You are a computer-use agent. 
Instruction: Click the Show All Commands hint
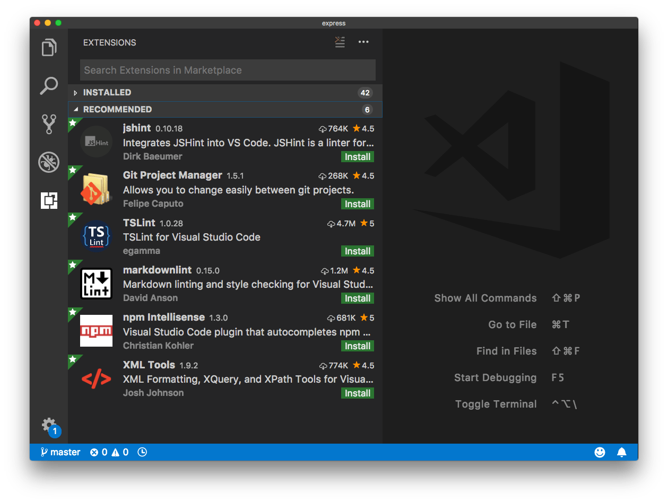coord(485,298)
